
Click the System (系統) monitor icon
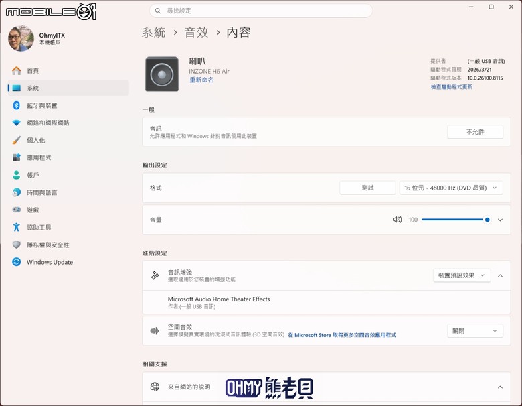[x=16, y=88]
